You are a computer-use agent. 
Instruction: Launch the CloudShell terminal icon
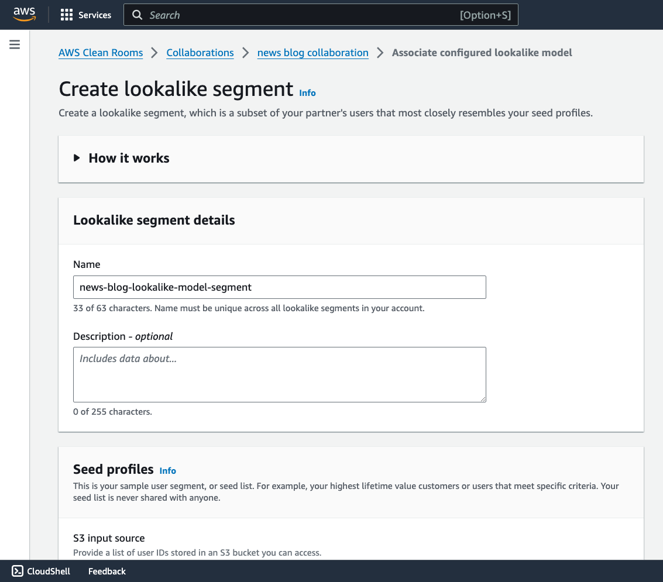18,571
